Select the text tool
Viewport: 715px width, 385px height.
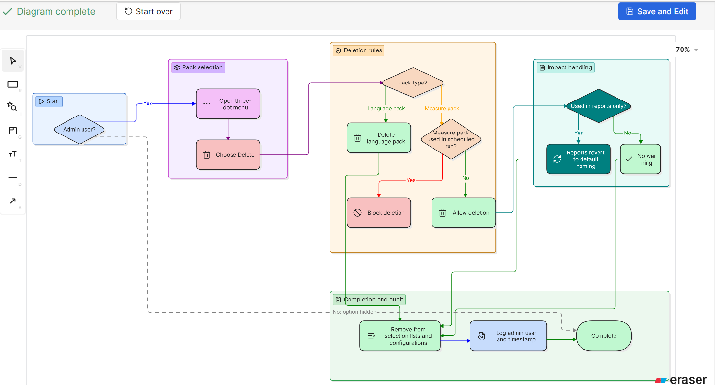click(13, 154)
